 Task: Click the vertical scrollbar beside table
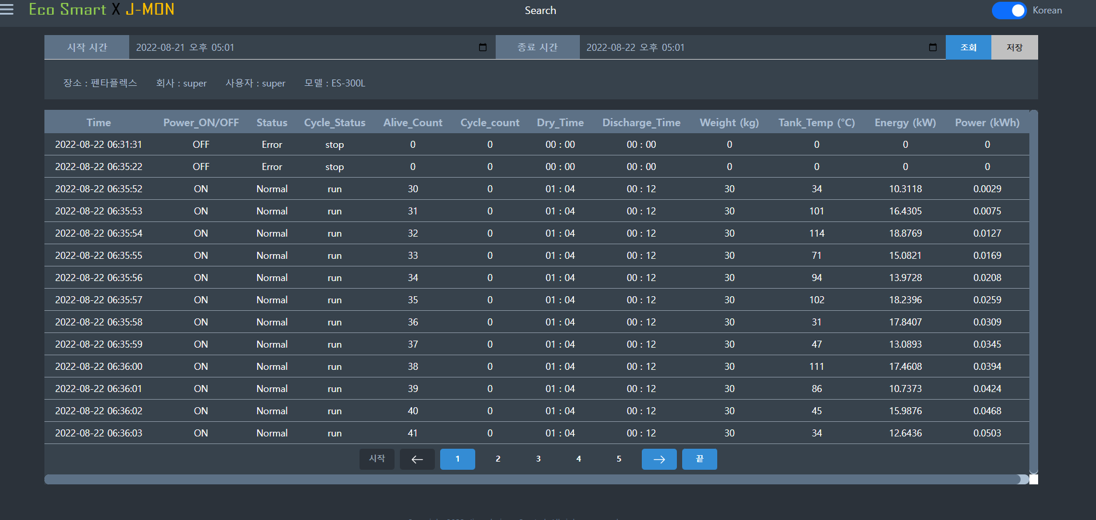pyautogui.click(x=1033, y=292)
